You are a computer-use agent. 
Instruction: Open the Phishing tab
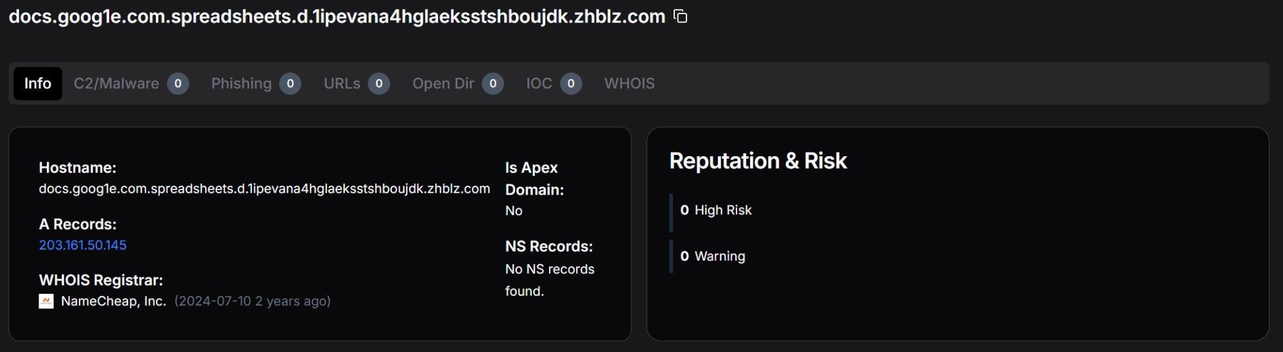pos(241,84)
